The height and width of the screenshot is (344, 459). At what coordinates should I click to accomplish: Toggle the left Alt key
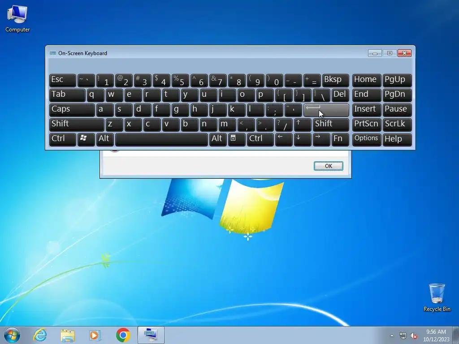105,139
